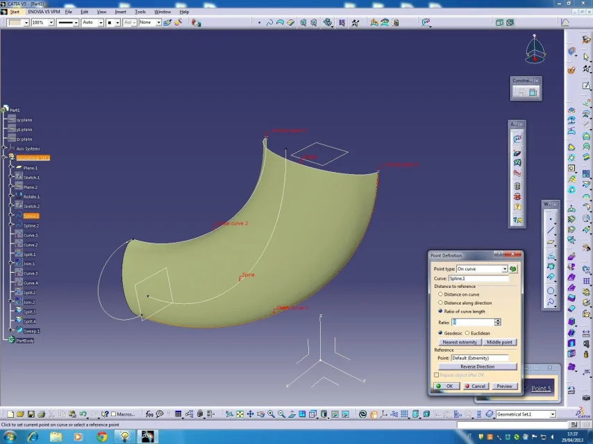
Task: Open the File menu
Action: pyautogui.click(x=69, y=12)
